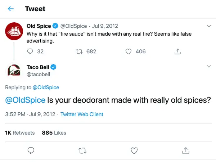Open the Taco Bell logo avatar
This screenshot has height=162, width=216.
[14, 71]
